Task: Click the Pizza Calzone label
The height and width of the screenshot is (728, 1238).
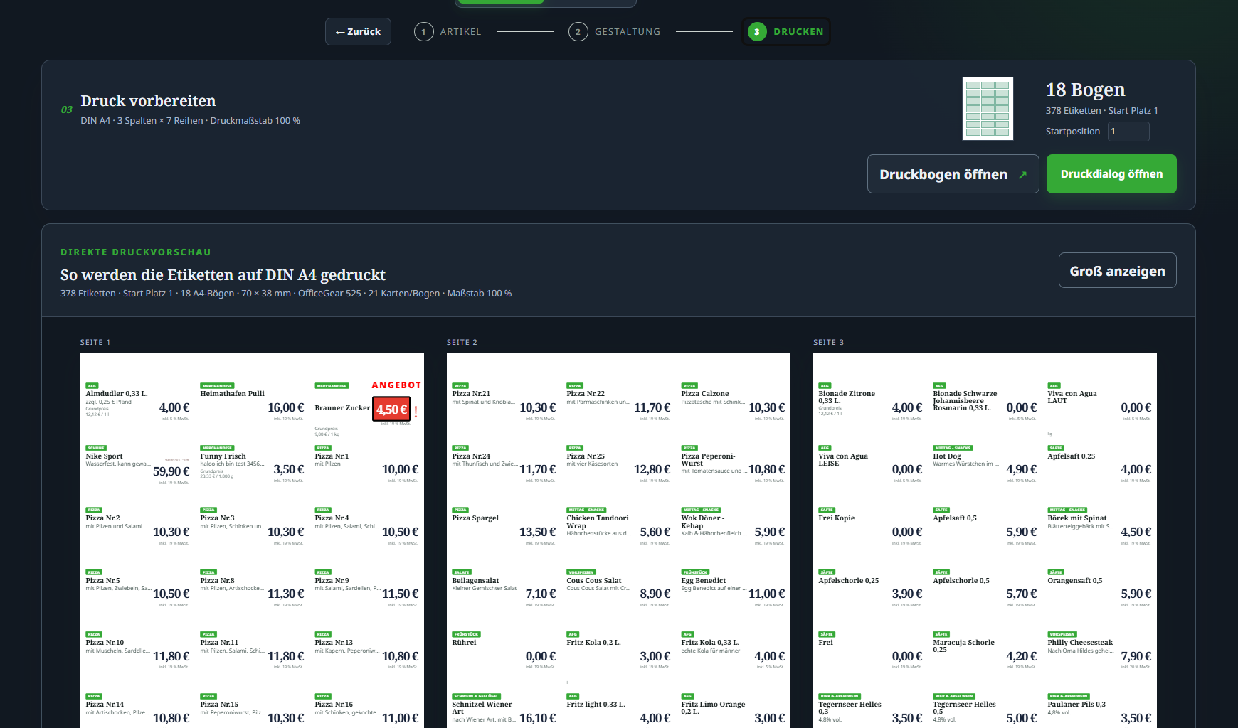Action: [704, 393]
